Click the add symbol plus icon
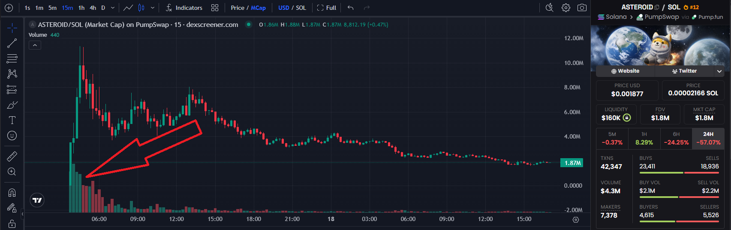Screen dimensions: 731x230 (9, 8)
